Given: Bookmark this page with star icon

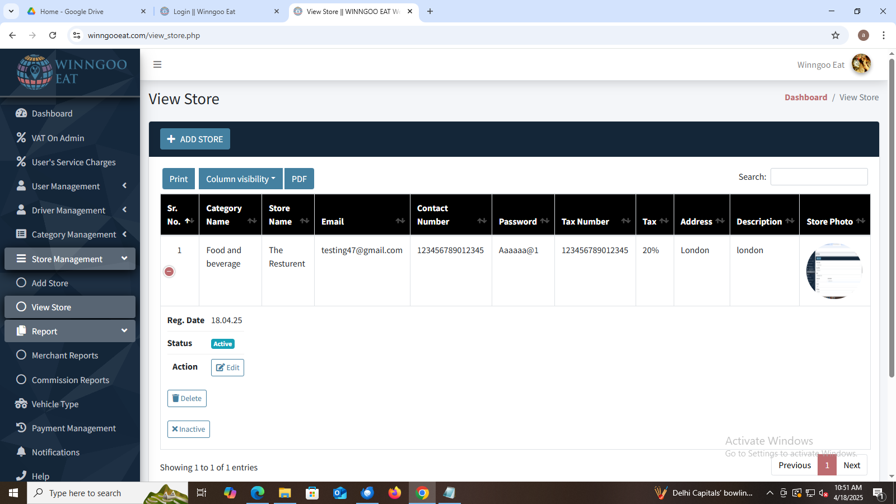Looking at the screenshot, I should tap(835, 35).
